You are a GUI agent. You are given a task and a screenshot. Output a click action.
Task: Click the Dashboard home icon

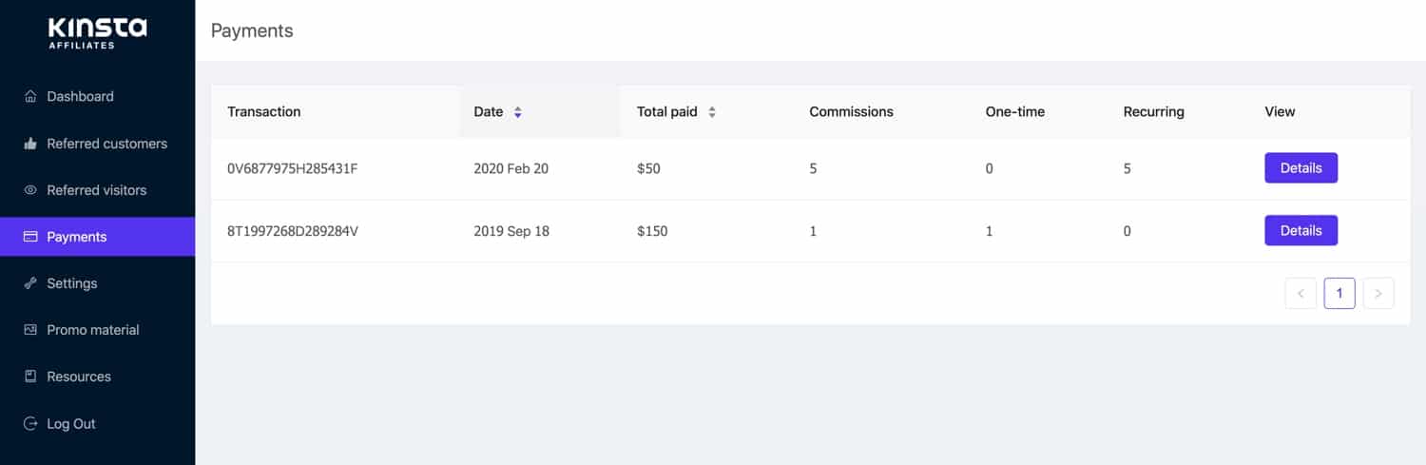click(30, 96)
